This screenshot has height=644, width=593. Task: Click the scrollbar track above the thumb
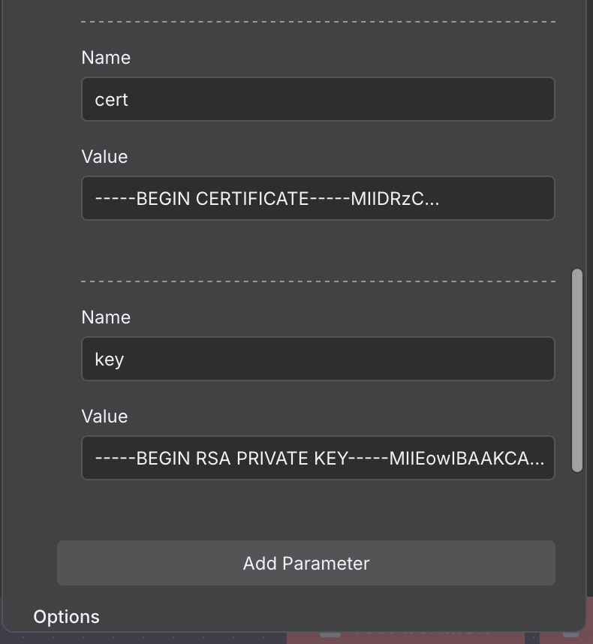pyautogui.click(x=576, y=150)
